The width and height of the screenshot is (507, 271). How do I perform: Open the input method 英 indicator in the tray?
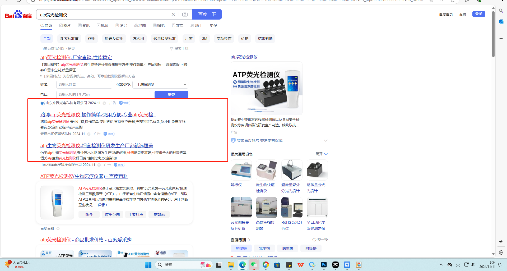pos(458,265)
